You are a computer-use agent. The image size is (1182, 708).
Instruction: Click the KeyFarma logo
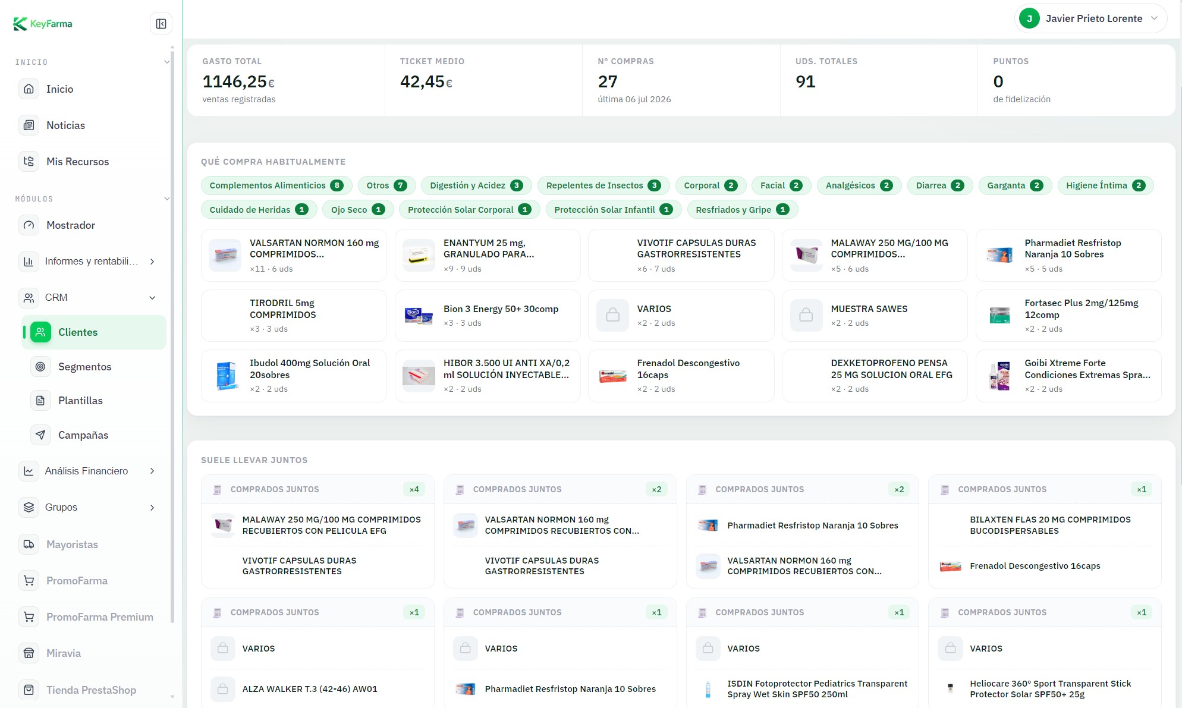[x=43, y=24]
